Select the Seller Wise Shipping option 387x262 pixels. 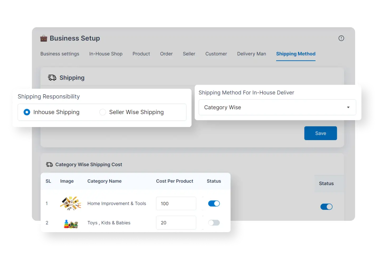[x=103, y=112]
